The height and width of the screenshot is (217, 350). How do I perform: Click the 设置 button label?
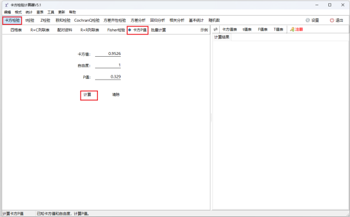click(x=315, y=20)
